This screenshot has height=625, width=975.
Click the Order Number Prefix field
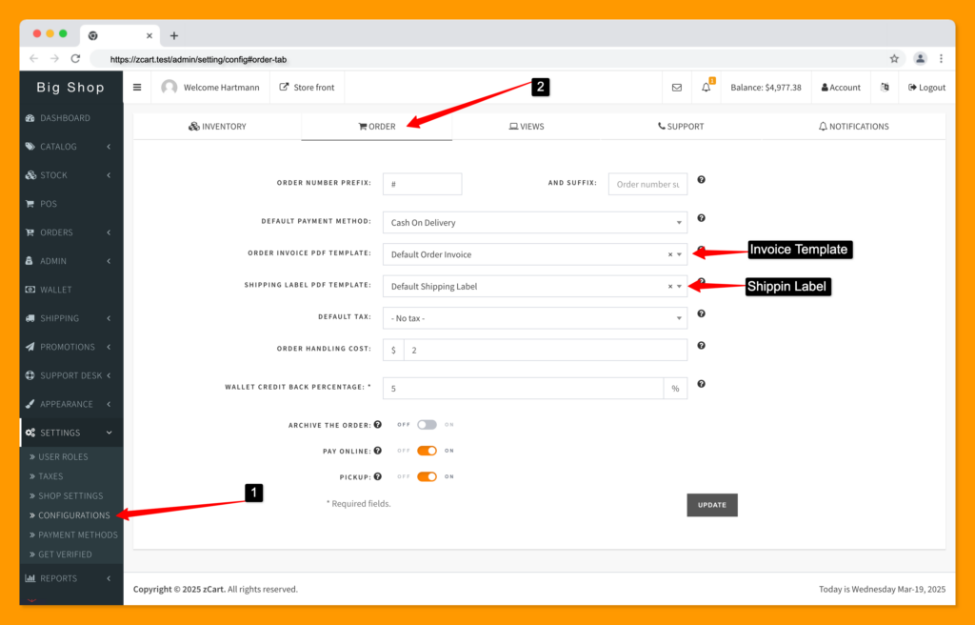(x=422, y=183)
